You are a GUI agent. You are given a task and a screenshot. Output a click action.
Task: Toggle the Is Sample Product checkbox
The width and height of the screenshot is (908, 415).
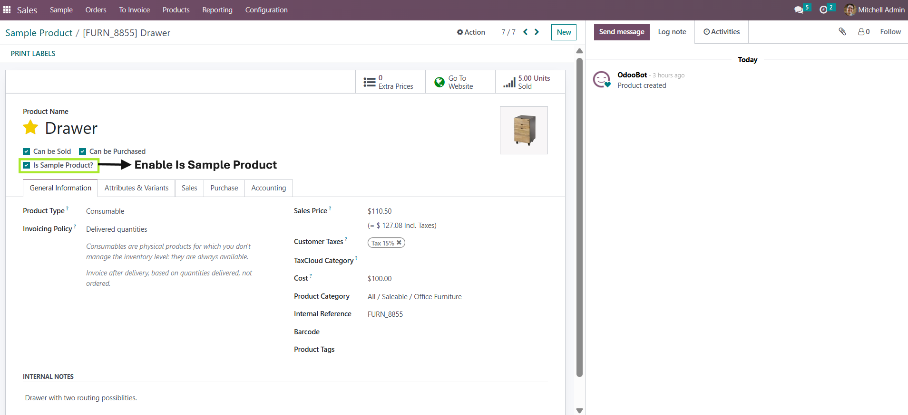click(27, 165)
